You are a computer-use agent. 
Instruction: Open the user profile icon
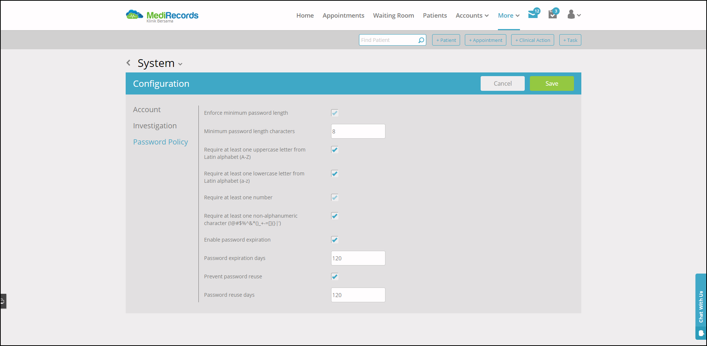(x=571, y=14)
